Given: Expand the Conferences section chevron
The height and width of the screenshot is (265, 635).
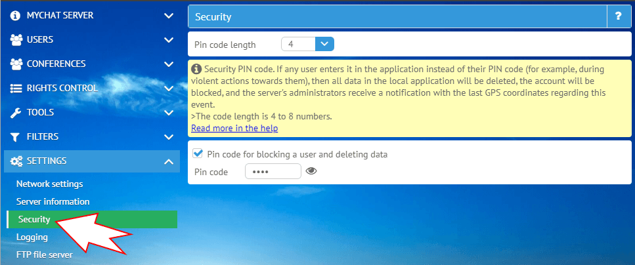Looking at the screenshot, I should coord(168,64).
